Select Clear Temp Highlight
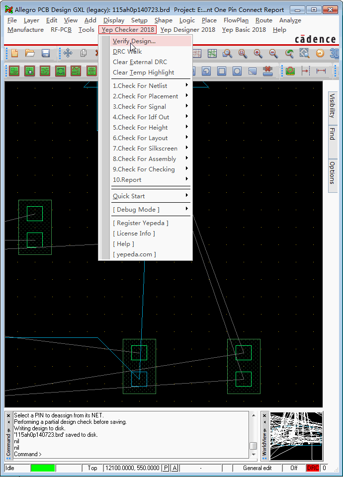Image resolution: width=343 pixels, height=477 pixels. coord(151,73)
